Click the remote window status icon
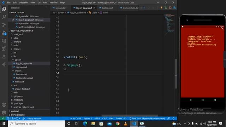This screenshot has height=127, width=226. (3, 119)
